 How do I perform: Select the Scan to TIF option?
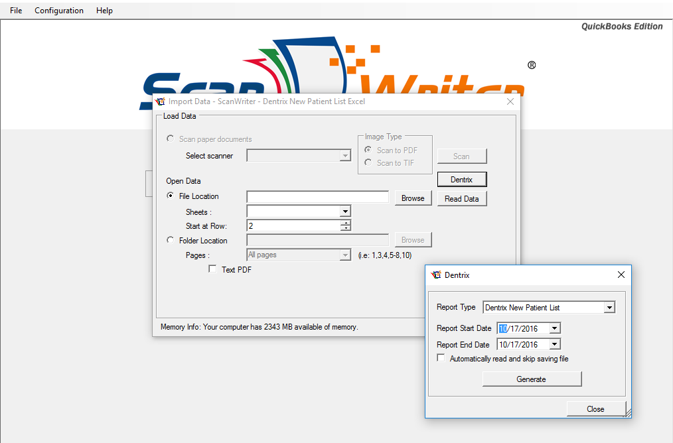[368, 162]
